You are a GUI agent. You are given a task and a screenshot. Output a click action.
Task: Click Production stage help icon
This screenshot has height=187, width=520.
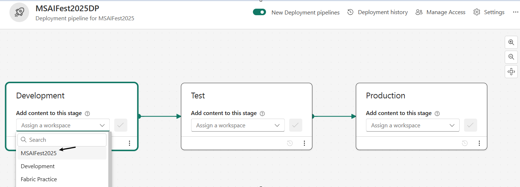click(x=437, y=114)
